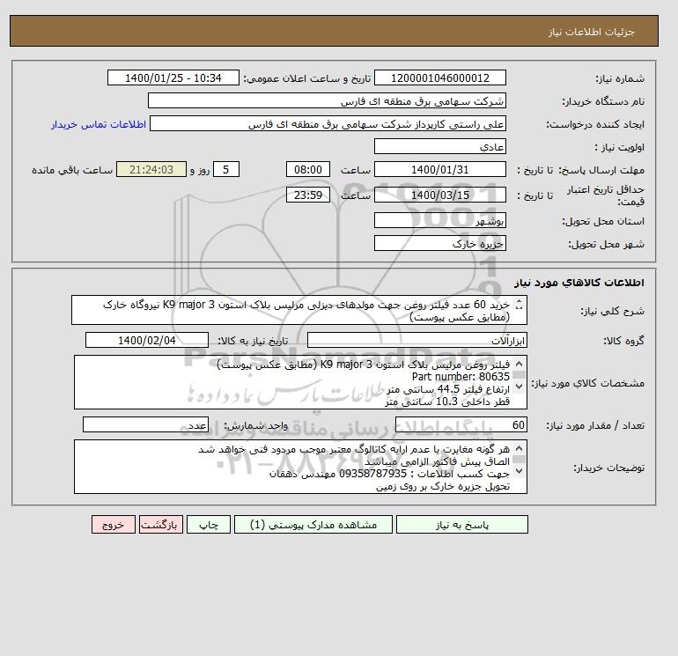
Task: Click the نام دستگاه خریدار field
Action: [x=327, y=100]
